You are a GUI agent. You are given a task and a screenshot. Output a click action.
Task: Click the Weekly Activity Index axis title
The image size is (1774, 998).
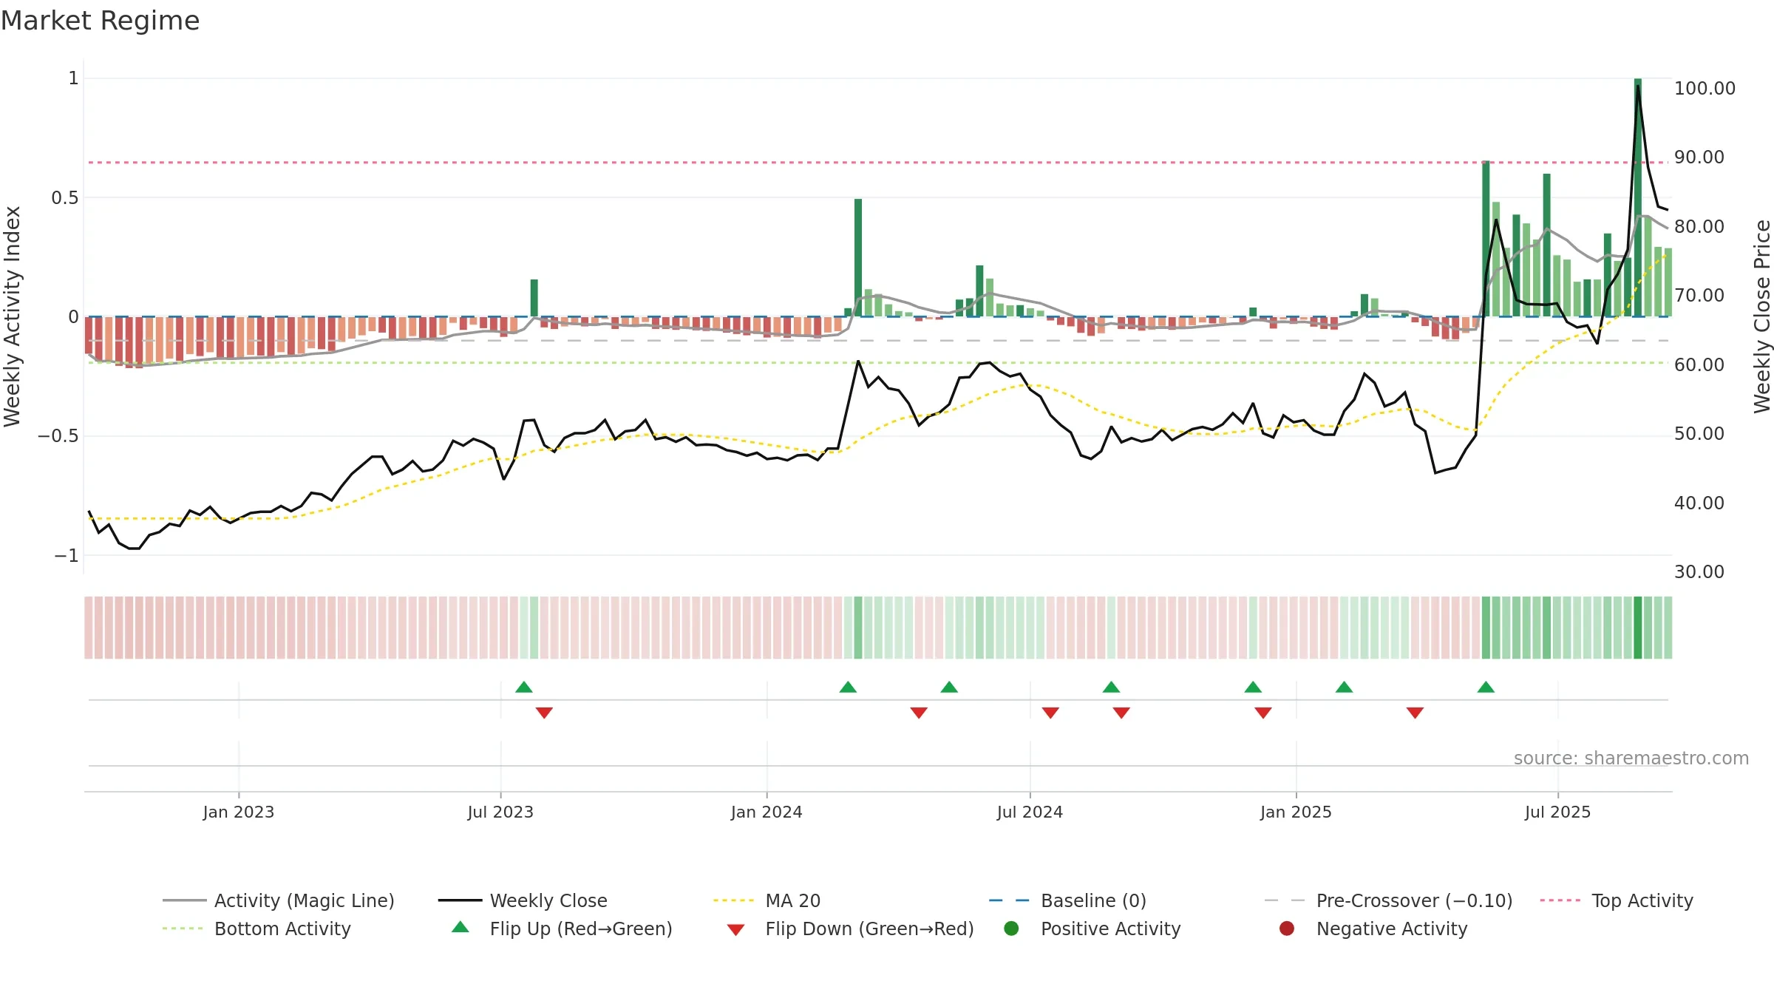[13, 316]
